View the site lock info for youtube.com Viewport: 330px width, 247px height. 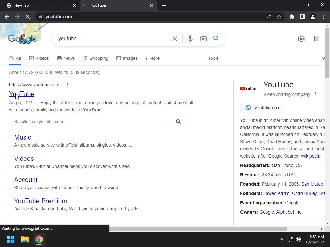(x=41, y=17)
